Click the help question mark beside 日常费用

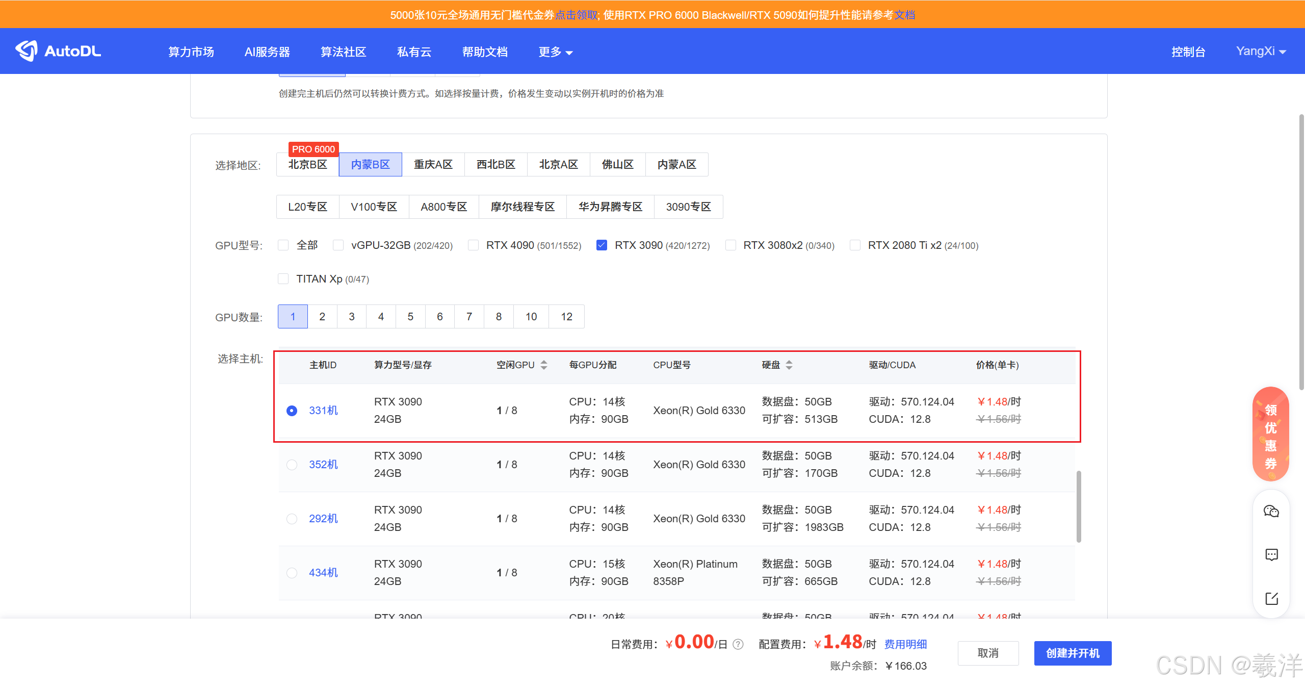[738, 645]
